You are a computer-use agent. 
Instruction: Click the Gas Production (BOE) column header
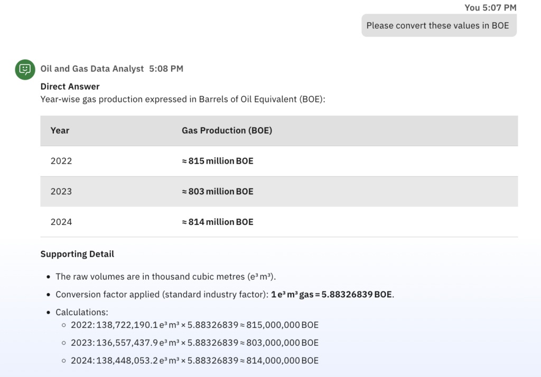227,130
